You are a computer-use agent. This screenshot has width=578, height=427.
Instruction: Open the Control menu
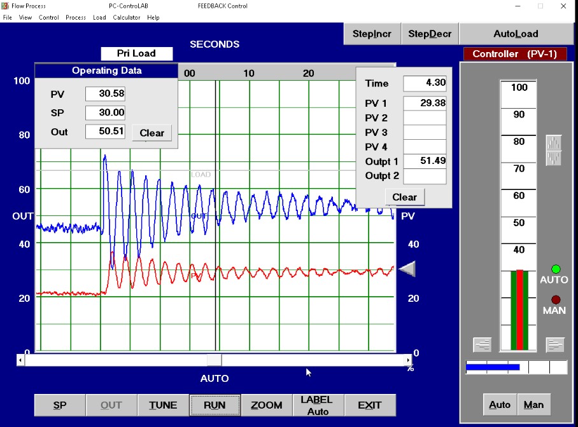coord(48,17)
